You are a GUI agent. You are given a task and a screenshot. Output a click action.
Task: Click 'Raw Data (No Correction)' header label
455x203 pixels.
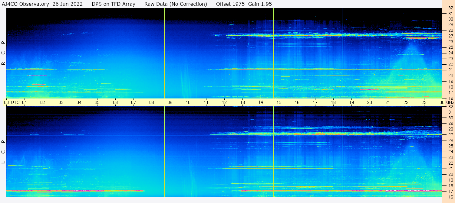point(176,4)
